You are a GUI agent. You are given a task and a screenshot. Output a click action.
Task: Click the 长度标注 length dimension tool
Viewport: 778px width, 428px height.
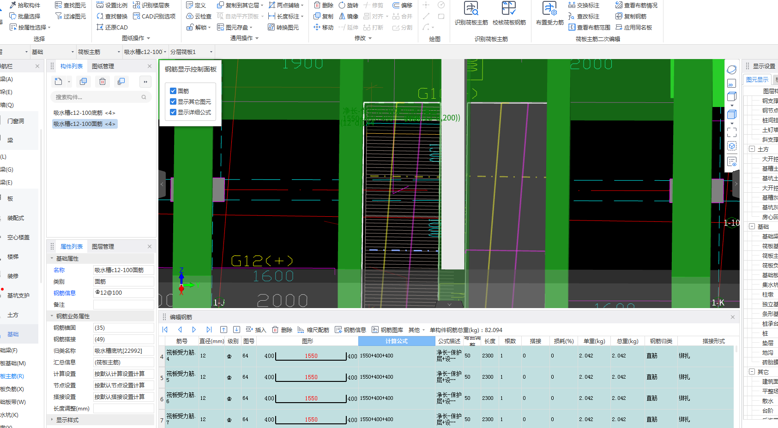point(286,16)
